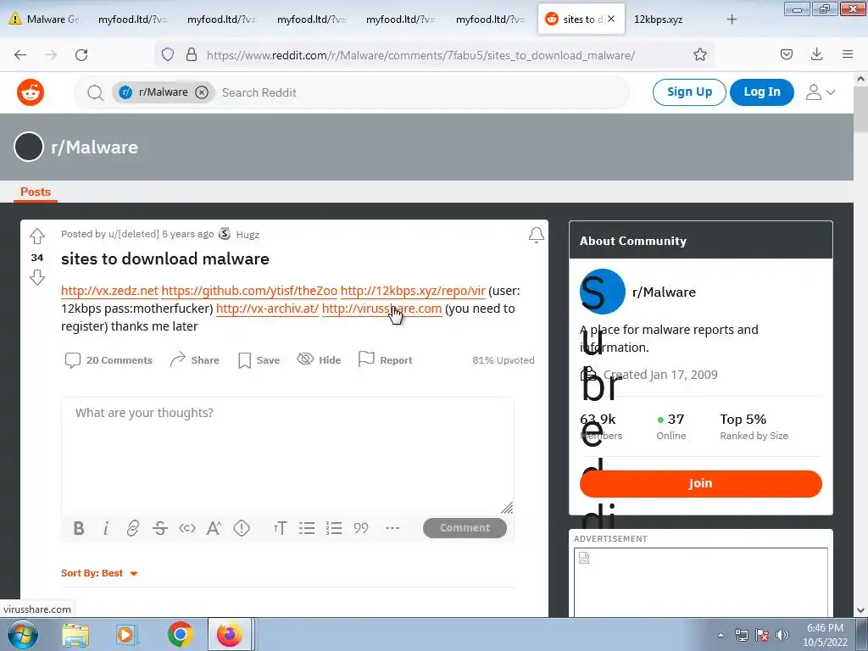Click the volume speaker tray icon
The height and width of the screenshot is (651, 868).
point(782,635)
